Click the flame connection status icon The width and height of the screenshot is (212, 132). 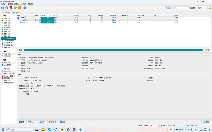click(151, 126)
